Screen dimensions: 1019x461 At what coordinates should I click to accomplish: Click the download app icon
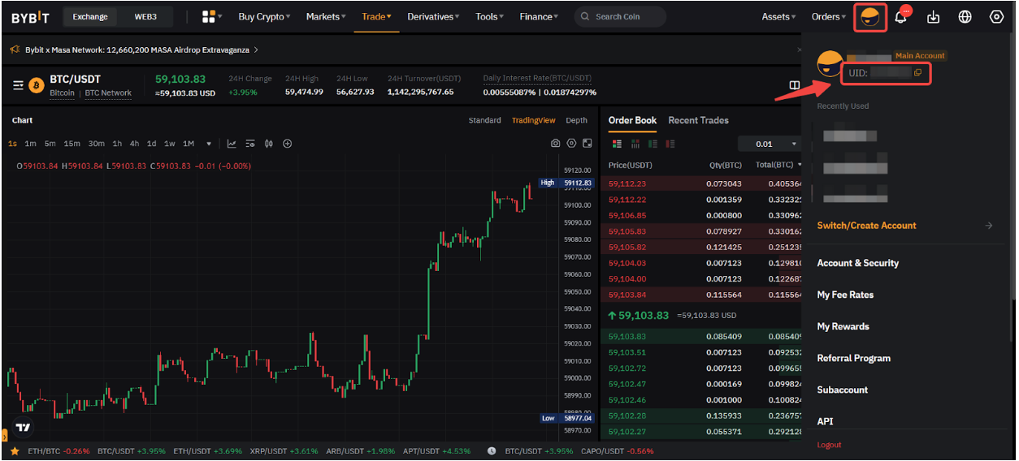tap(933, 17)
